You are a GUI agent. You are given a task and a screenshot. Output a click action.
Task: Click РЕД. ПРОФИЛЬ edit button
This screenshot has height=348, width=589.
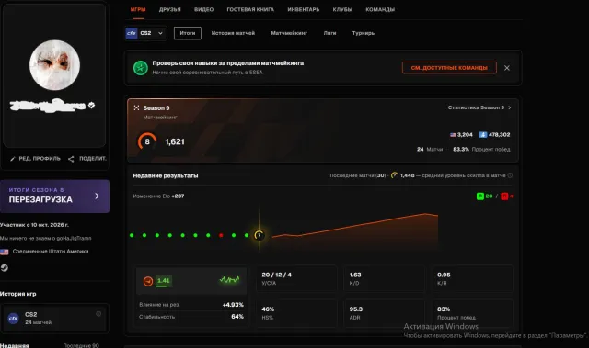[35, 159]
